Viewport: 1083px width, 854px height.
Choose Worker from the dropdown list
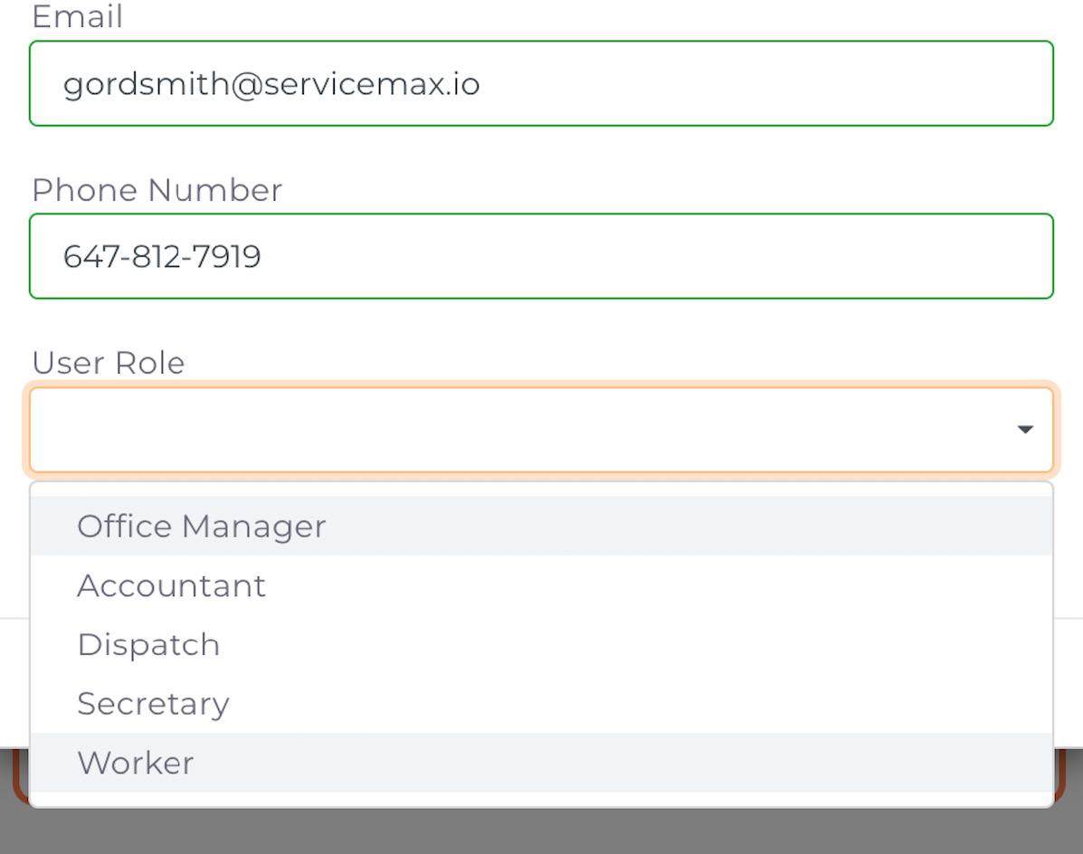[x=136, y=763]
